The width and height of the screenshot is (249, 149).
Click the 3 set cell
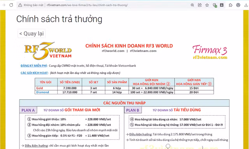pos(93,88)
